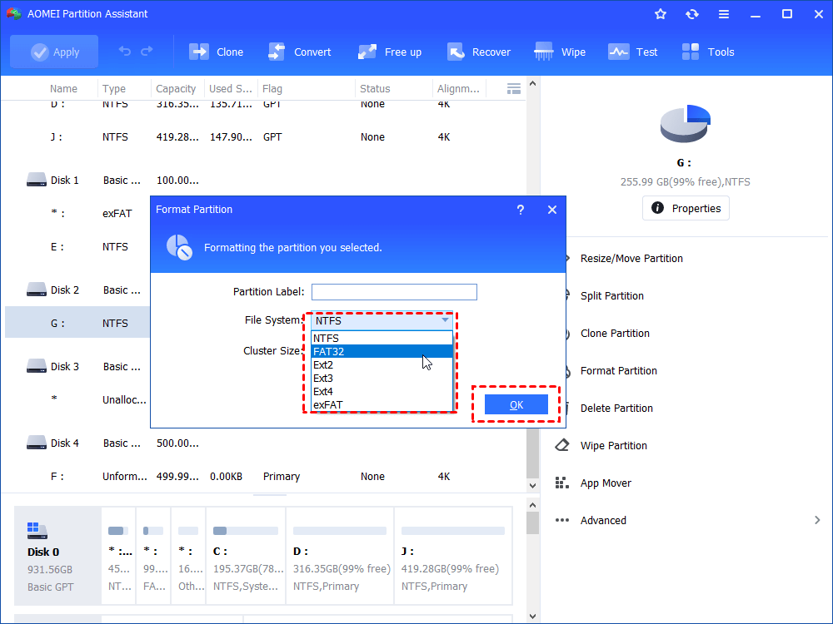This screenshot has width=833, height=624.
Task: Click the Redo arrow icon
Action: (x=147, y=52)
